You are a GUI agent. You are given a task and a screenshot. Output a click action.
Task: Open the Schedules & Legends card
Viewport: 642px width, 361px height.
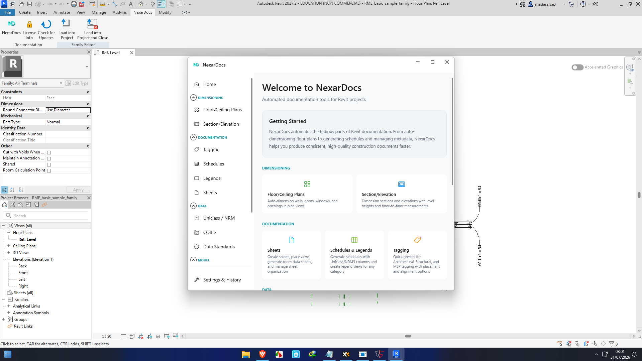[354, 255]
